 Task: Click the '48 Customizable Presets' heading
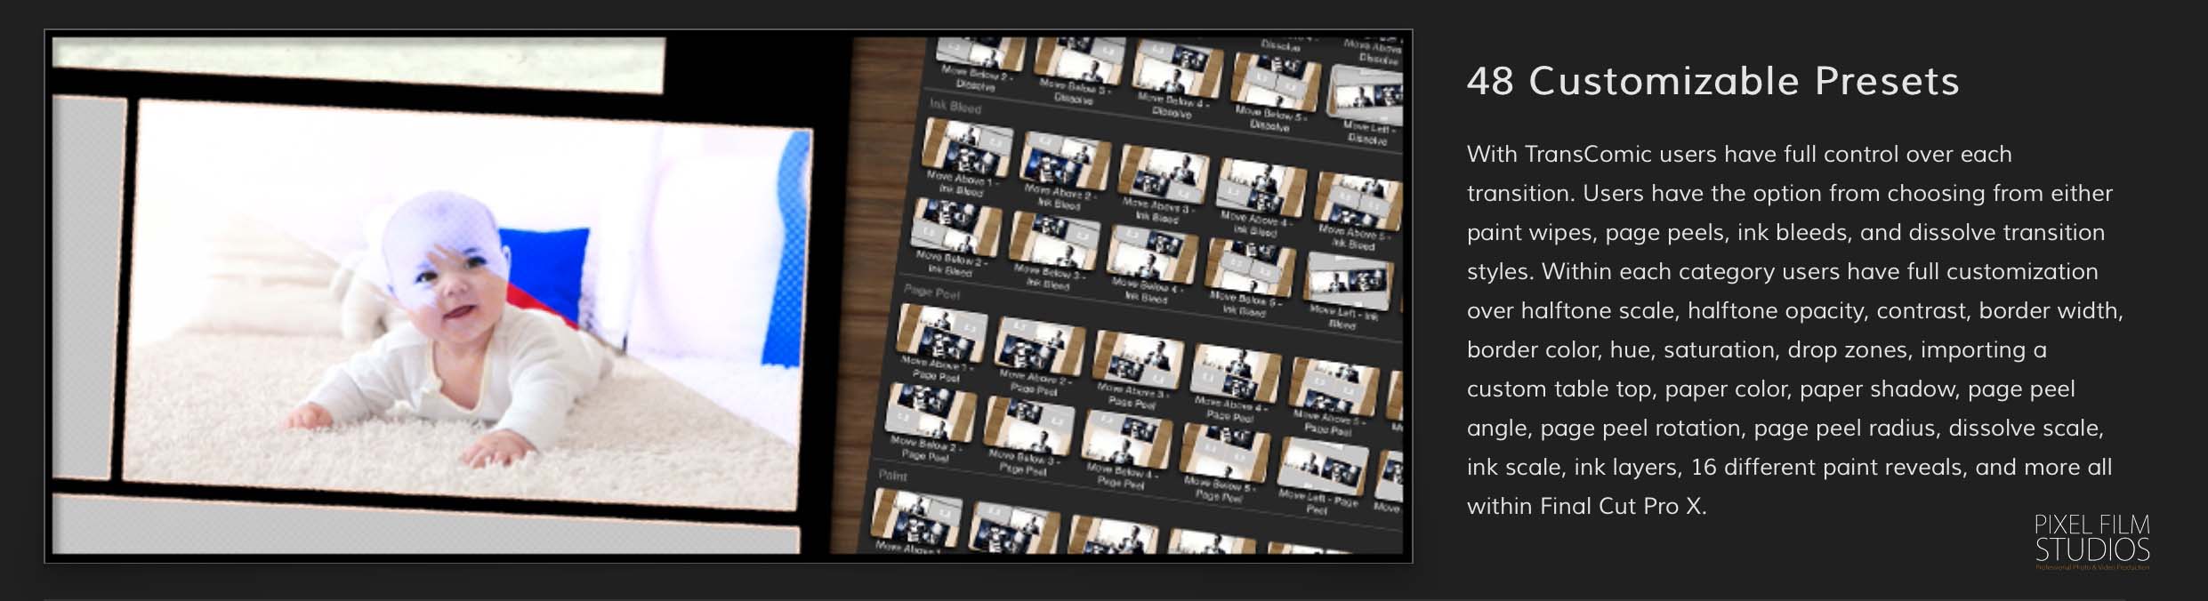(1712, 81)
